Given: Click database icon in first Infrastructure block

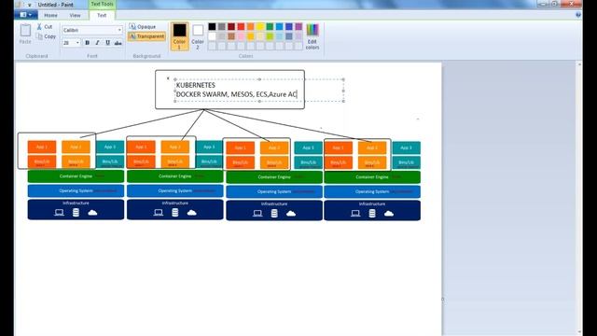Looking at the screenshot, I should [76, 213].
